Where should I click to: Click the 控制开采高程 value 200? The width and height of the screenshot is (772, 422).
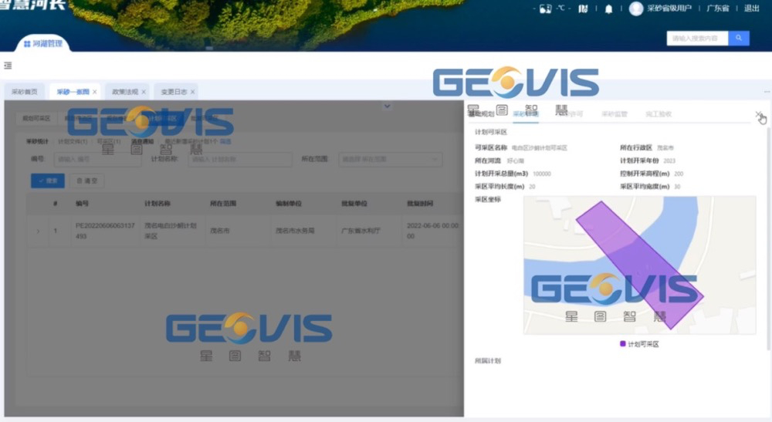[679, 174]
